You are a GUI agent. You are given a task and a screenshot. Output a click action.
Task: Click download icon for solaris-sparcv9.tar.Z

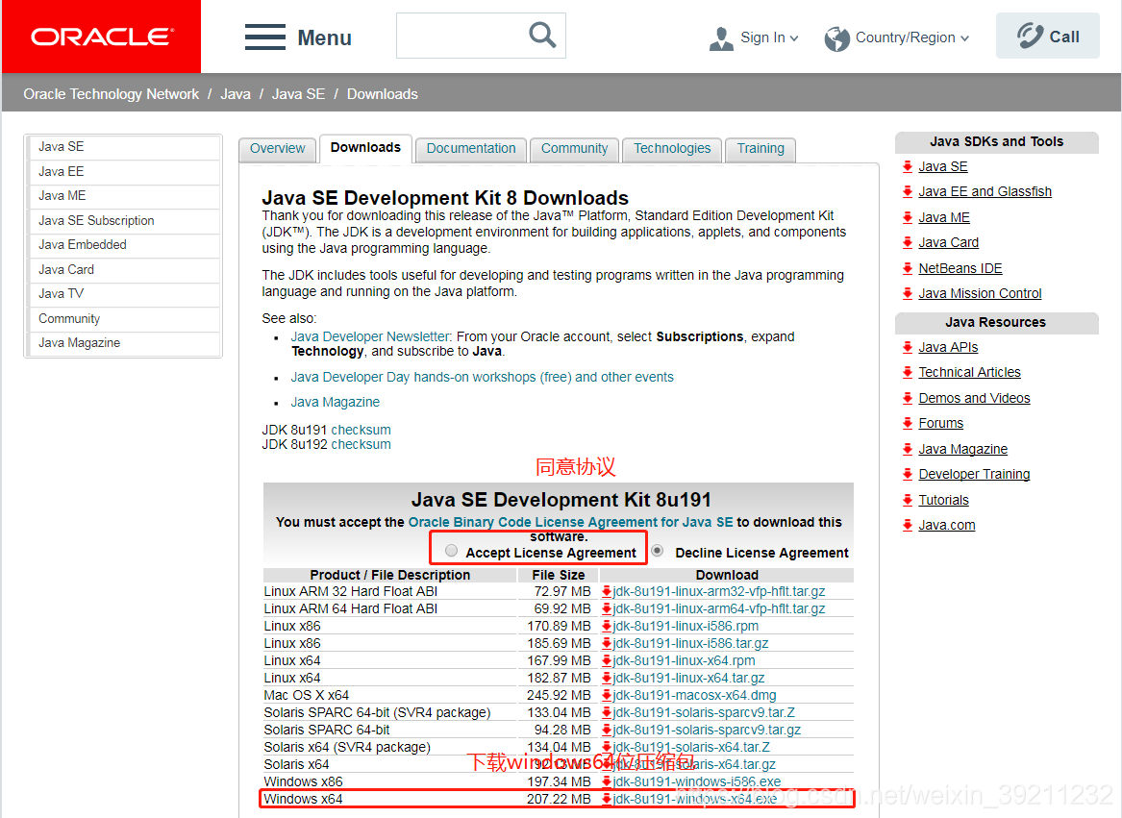click(607, 713)
